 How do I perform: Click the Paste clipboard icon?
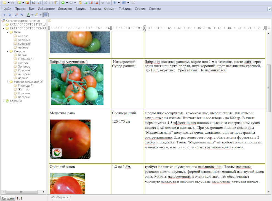[56, 2]
